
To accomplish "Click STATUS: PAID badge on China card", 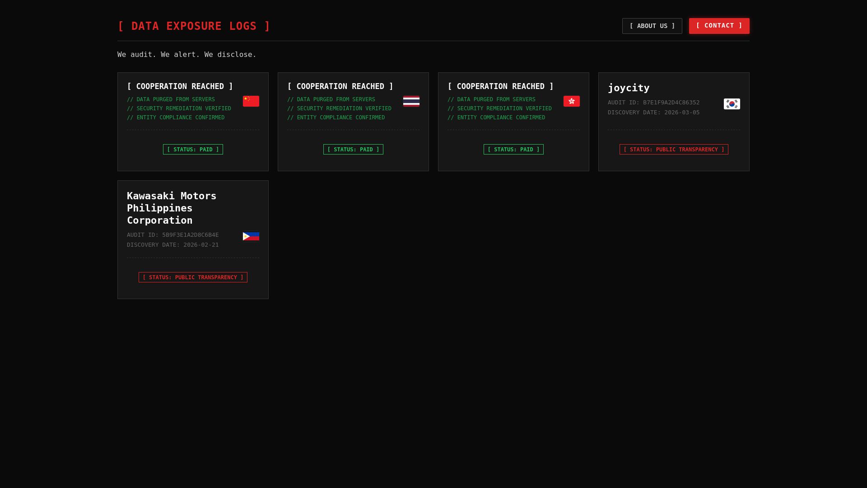I will 193,150.
